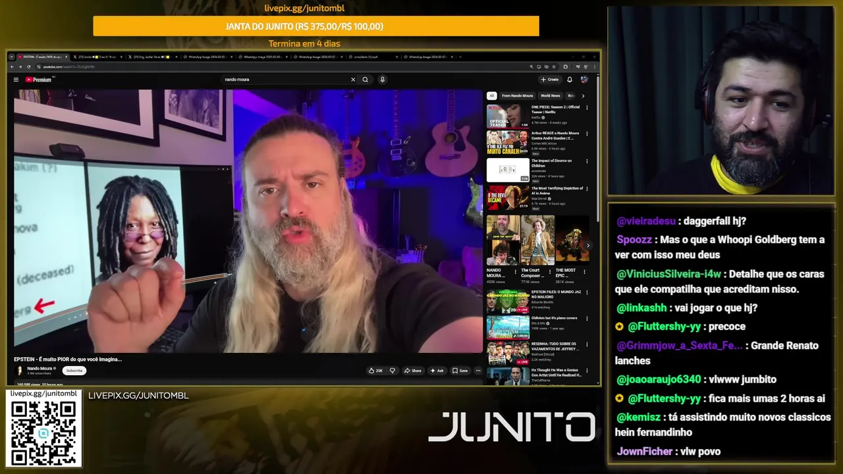Image resolution: width=843 pixels, height=474 pixels.
Task: Click the search magnifier button
Action: [365, 80]
